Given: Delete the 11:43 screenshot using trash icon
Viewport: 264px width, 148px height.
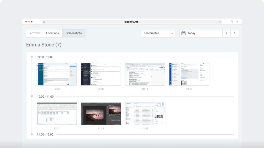Looking at the screenshot, I should point(163,104).
